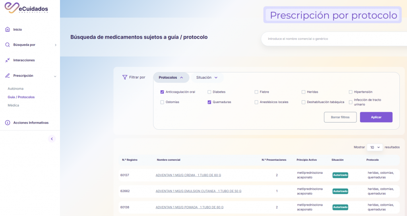Screen dimensions: 407x216
Task: Uncheck the Quemaduras checkbox
Action: (x=209, y=102)
